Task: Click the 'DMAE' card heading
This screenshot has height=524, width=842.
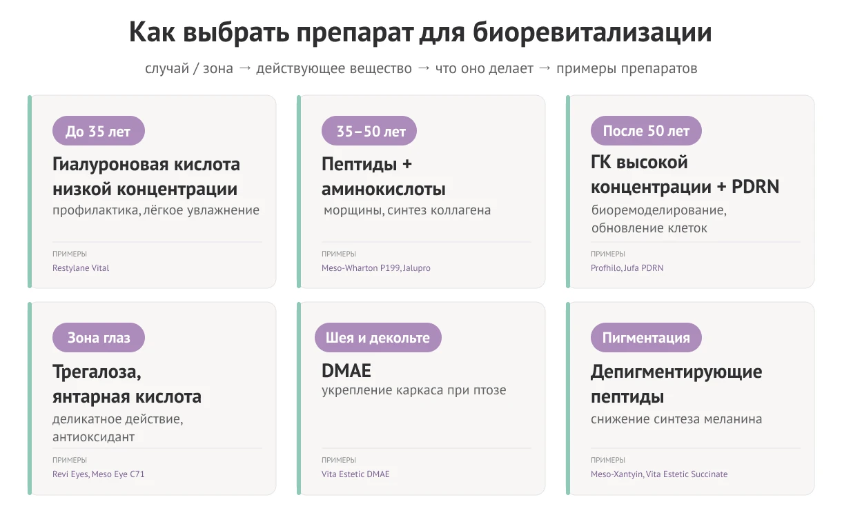Action: point(346,371)
